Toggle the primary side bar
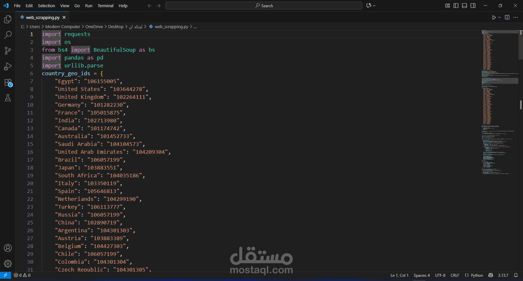This screenshot has width=523, height=281. (456, 6)
